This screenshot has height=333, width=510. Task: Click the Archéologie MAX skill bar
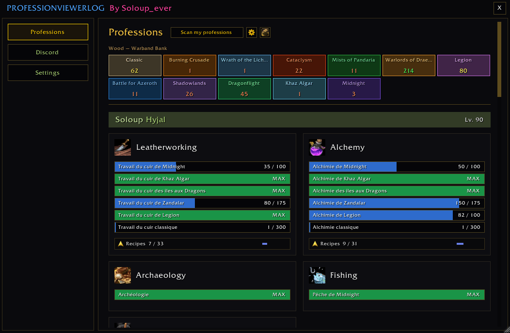pos(202,295)
